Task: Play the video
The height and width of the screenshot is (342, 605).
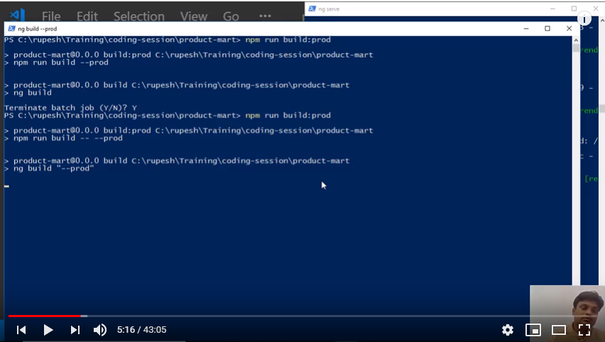Action: coord(48,330)
